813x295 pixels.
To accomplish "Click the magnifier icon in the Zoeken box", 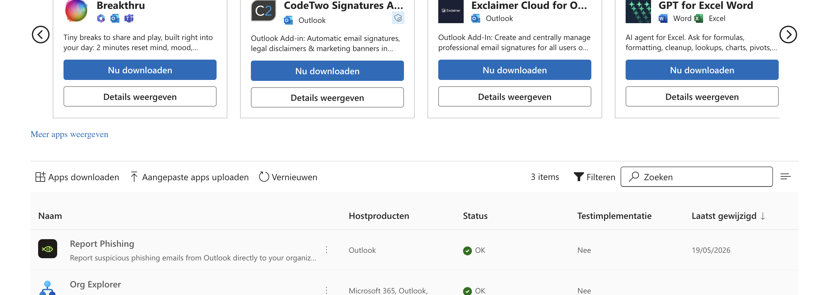I will click(634, 177).
